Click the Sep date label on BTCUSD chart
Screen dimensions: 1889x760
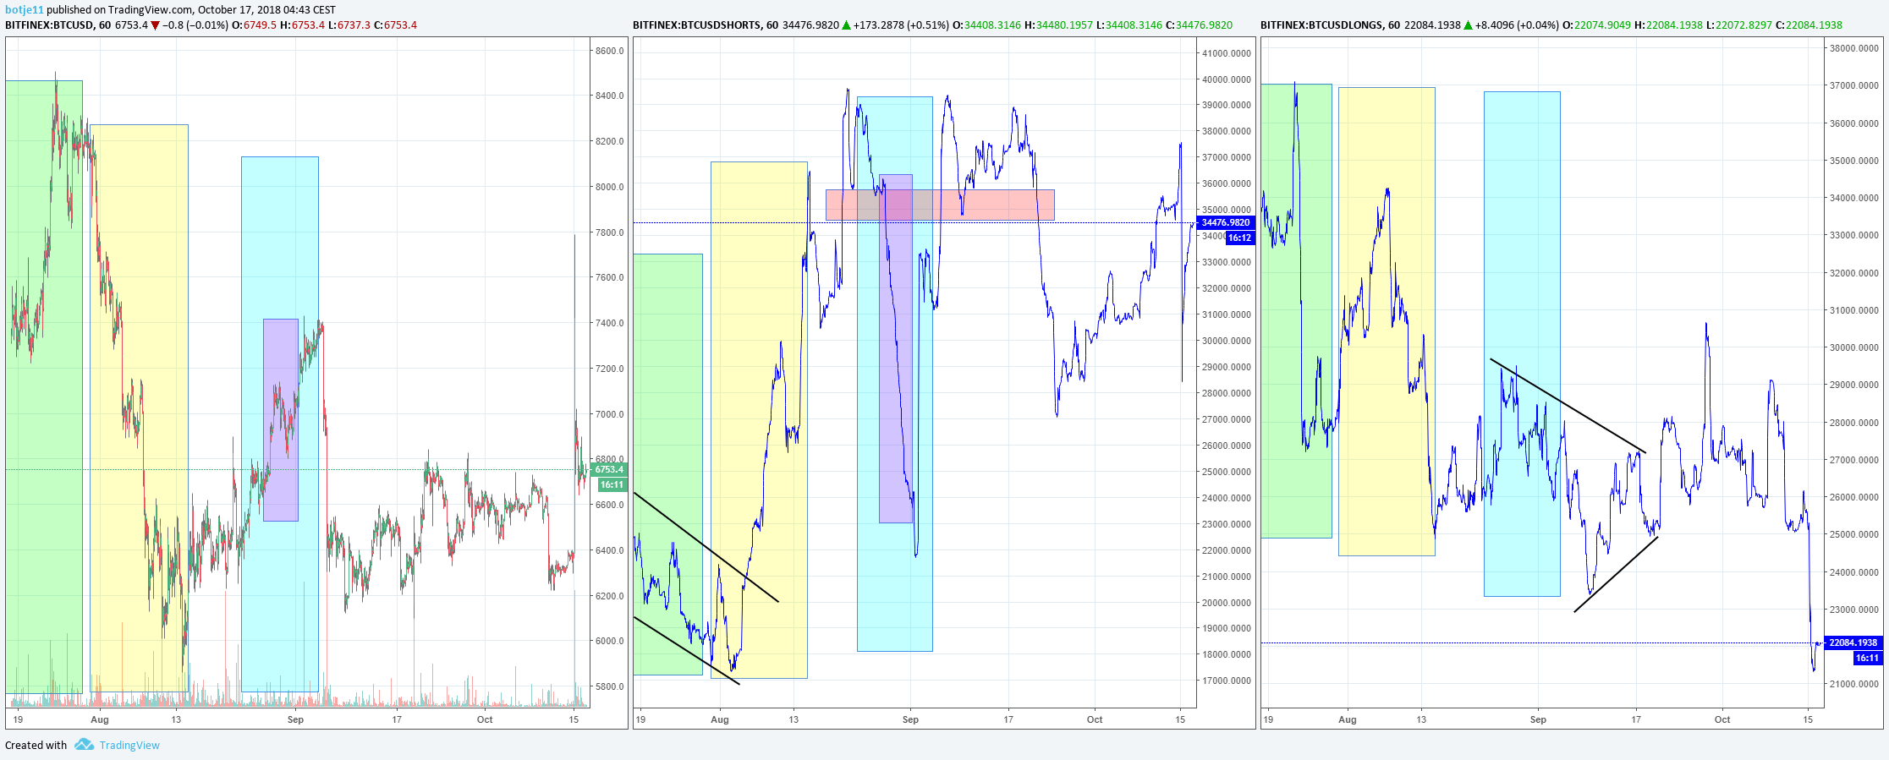click(x=295, y=719)
